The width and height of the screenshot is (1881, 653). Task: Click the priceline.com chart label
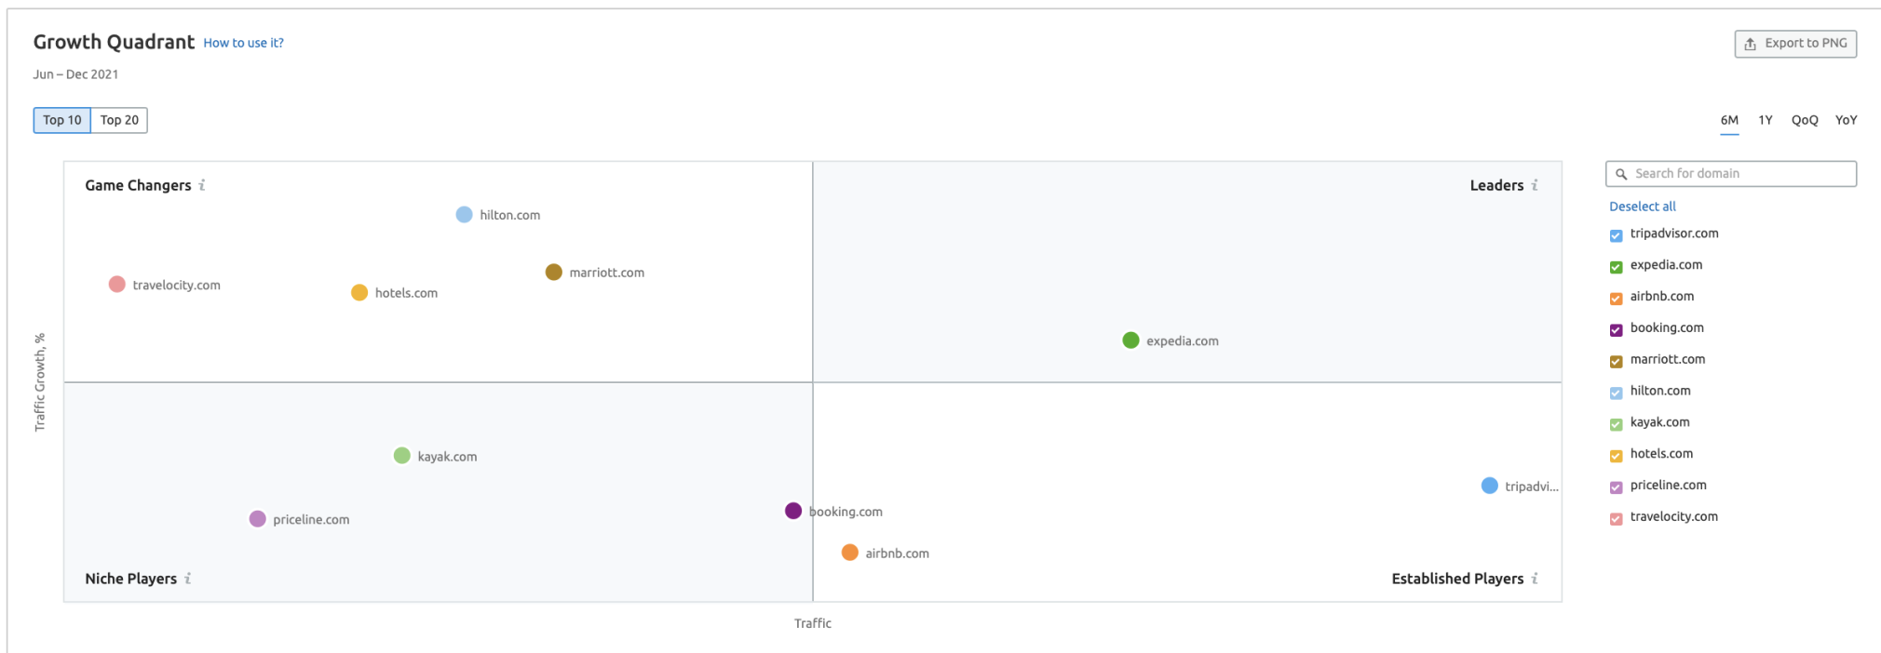(x=311, y=520)
